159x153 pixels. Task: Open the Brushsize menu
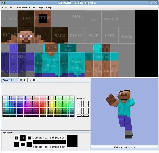pos(24,8)
